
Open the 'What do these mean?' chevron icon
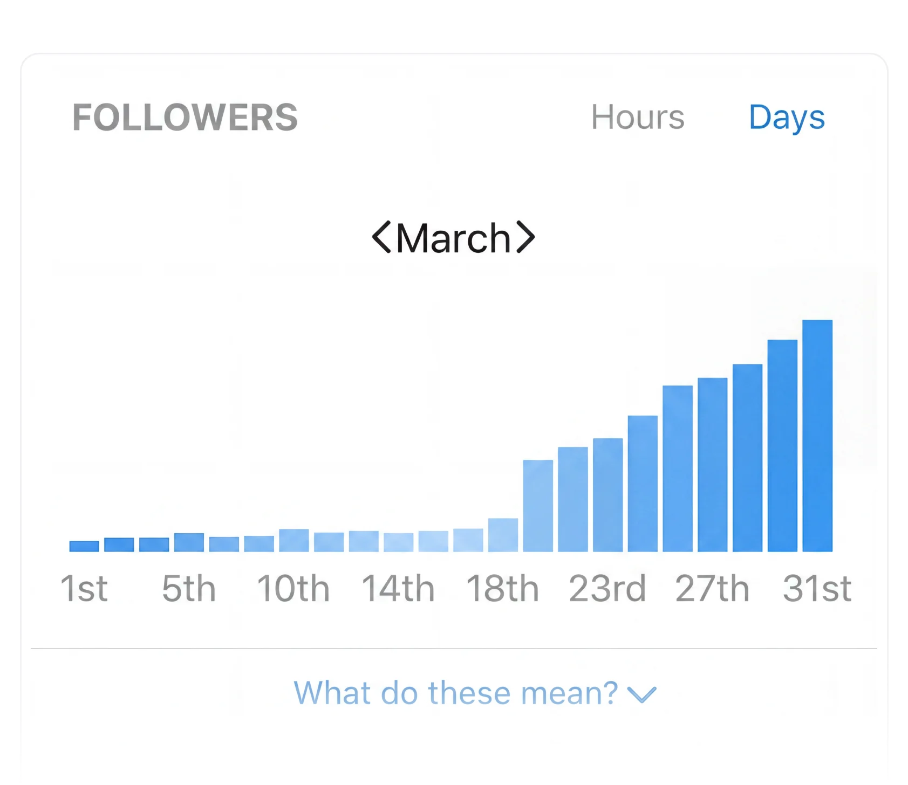point(642,694)
